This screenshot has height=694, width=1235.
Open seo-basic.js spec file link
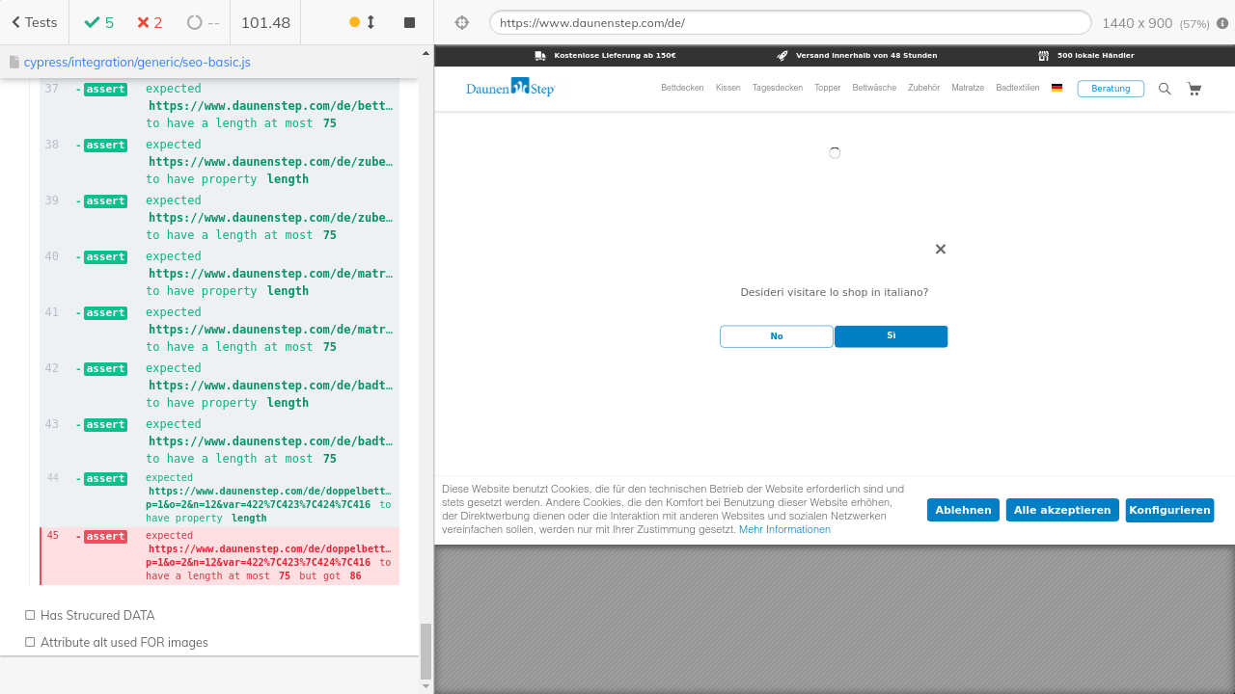tap(137, 62)
